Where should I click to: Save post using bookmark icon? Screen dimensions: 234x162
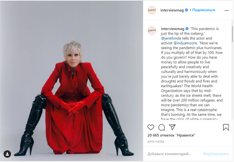click(226, 127)
